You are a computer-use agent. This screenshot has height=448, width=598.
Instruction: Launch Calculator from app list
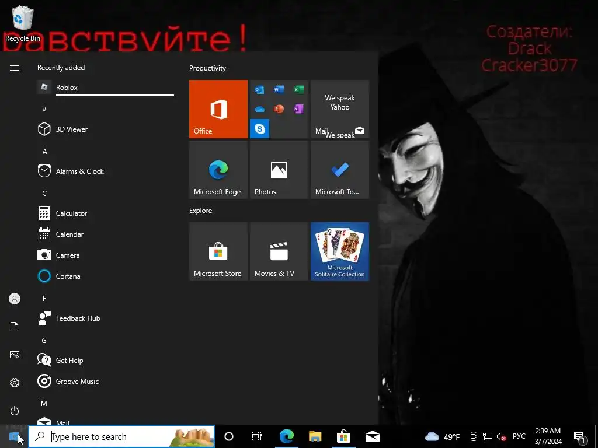pos(106,213)
